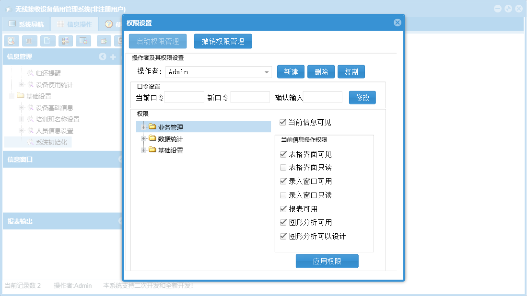
Task: Click the magnifier search toolbar icon
Action: 12,41
